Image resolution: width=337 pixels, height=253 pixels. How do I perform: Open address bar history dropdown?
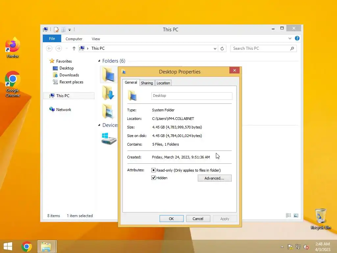(215, 49)
